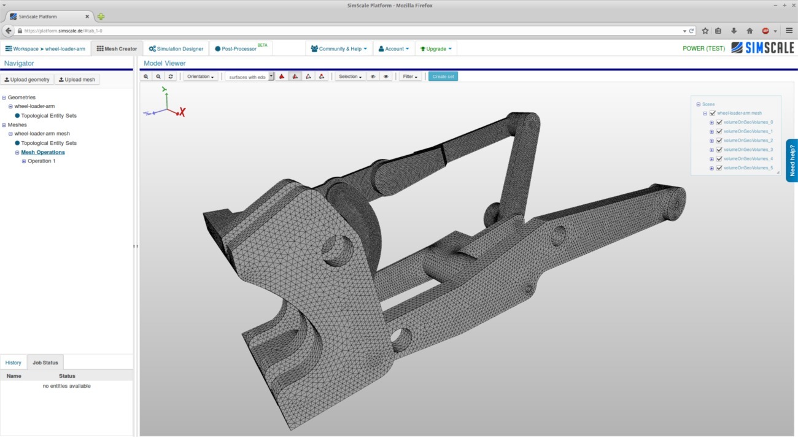Expand volumeOnGeoVolumes_0 node
This screenshot has width=798, height=438.
pyautogui.click(x=712, y=122)
